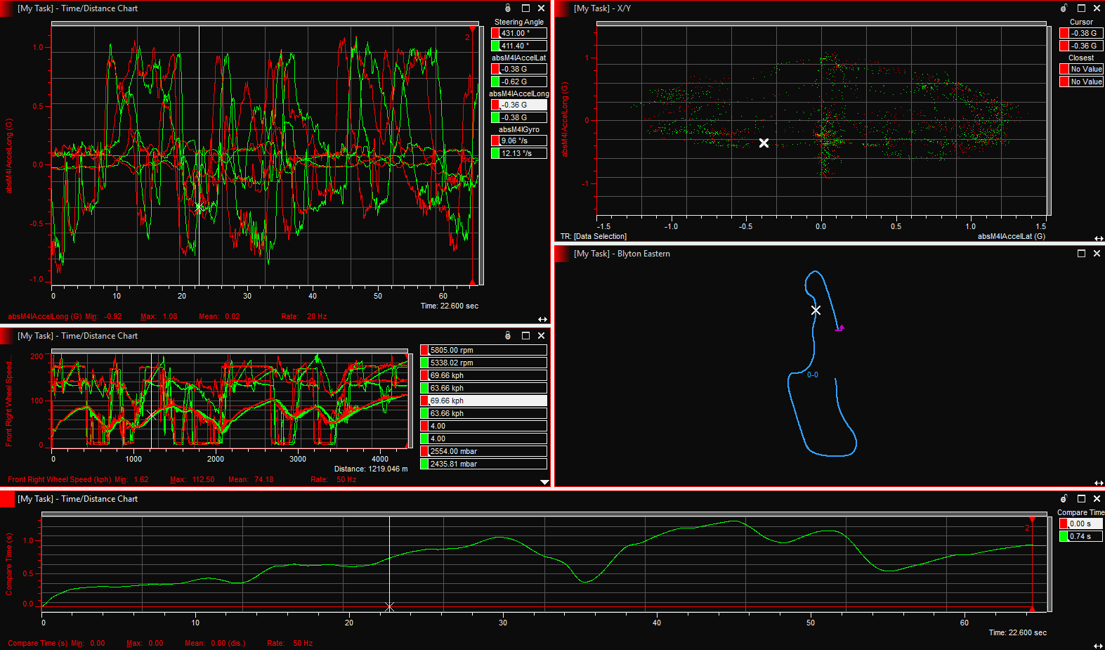Click zoom bar above top Time/Distance chart
The height and width of the screenshot is (650, 1105).
click(265, 24)
